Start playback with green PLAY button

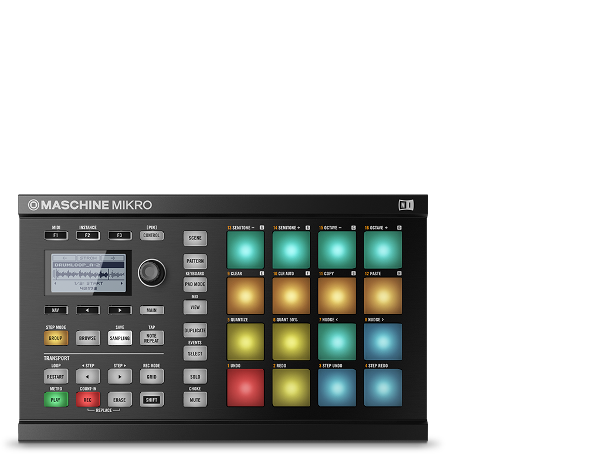(x=56, y=400)
